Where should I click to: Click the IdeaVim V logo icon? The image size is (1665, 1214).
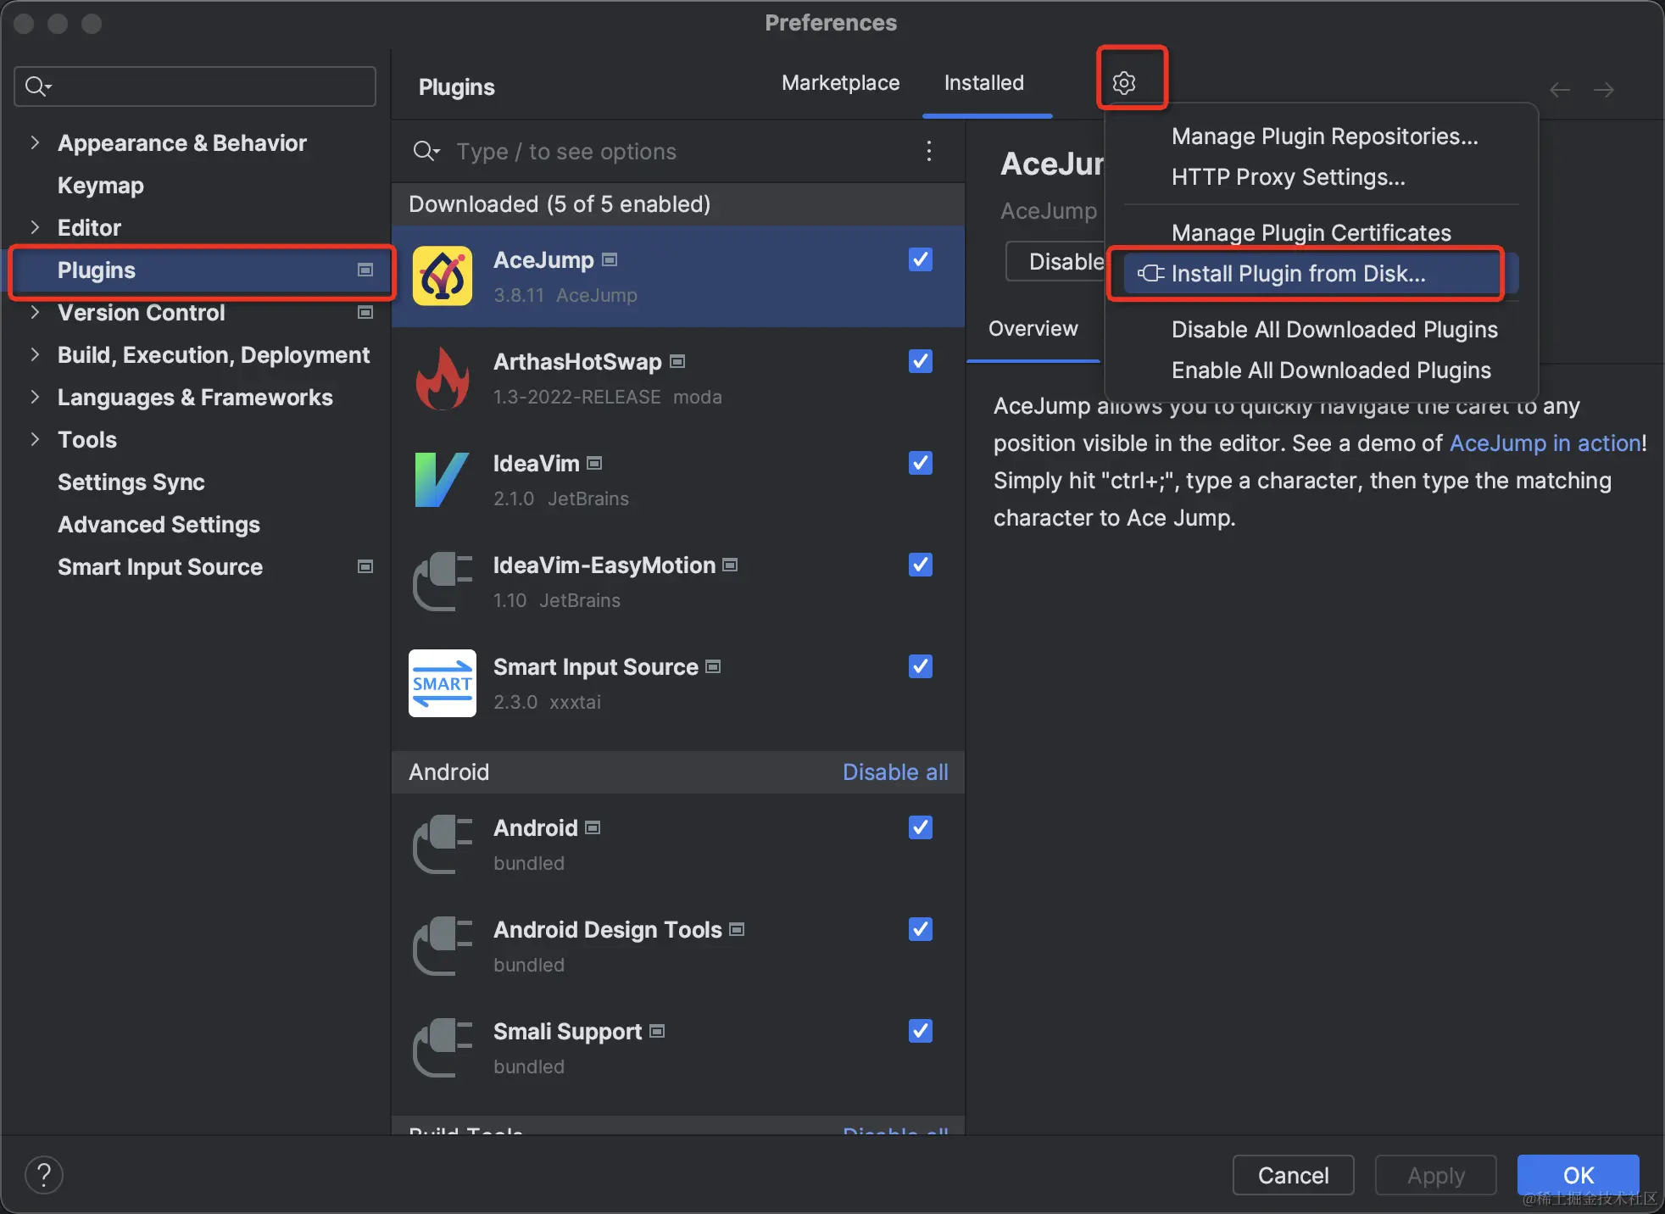coord(443,480)
